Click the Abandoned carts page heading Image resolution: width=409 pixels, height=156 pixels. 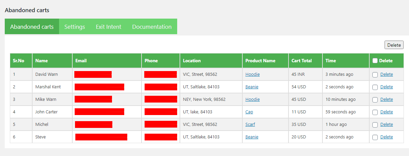tap(27, 10)
